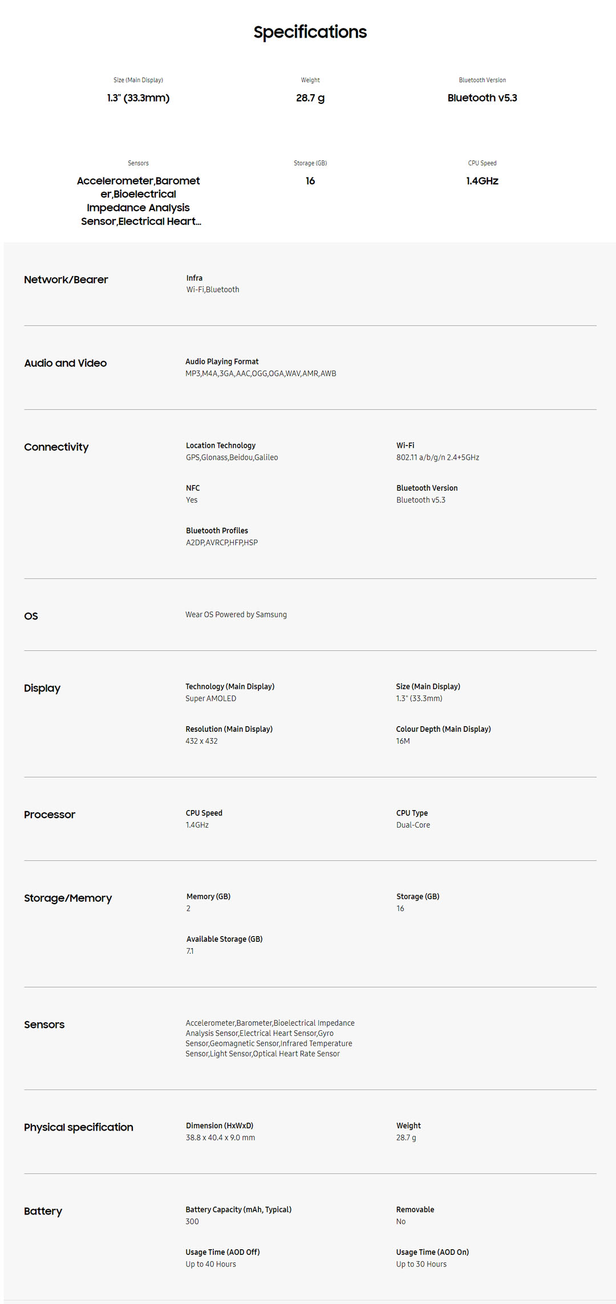The height and width of the screenshot is (1304, 616).
Task: Click the Bluetooth v5.3 summary value at top
Action: pos(482,98)
